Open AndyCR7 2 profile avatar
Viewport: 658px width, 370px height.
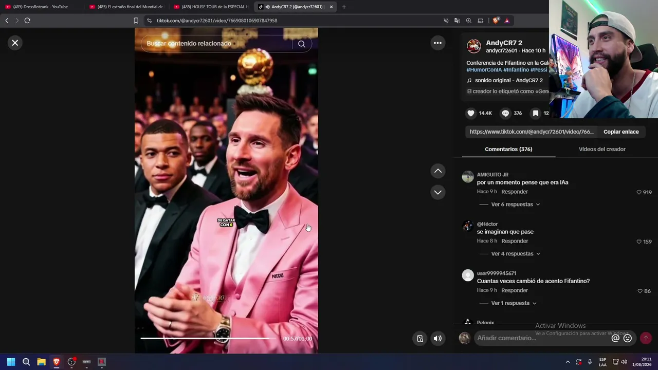click(473, 46)
